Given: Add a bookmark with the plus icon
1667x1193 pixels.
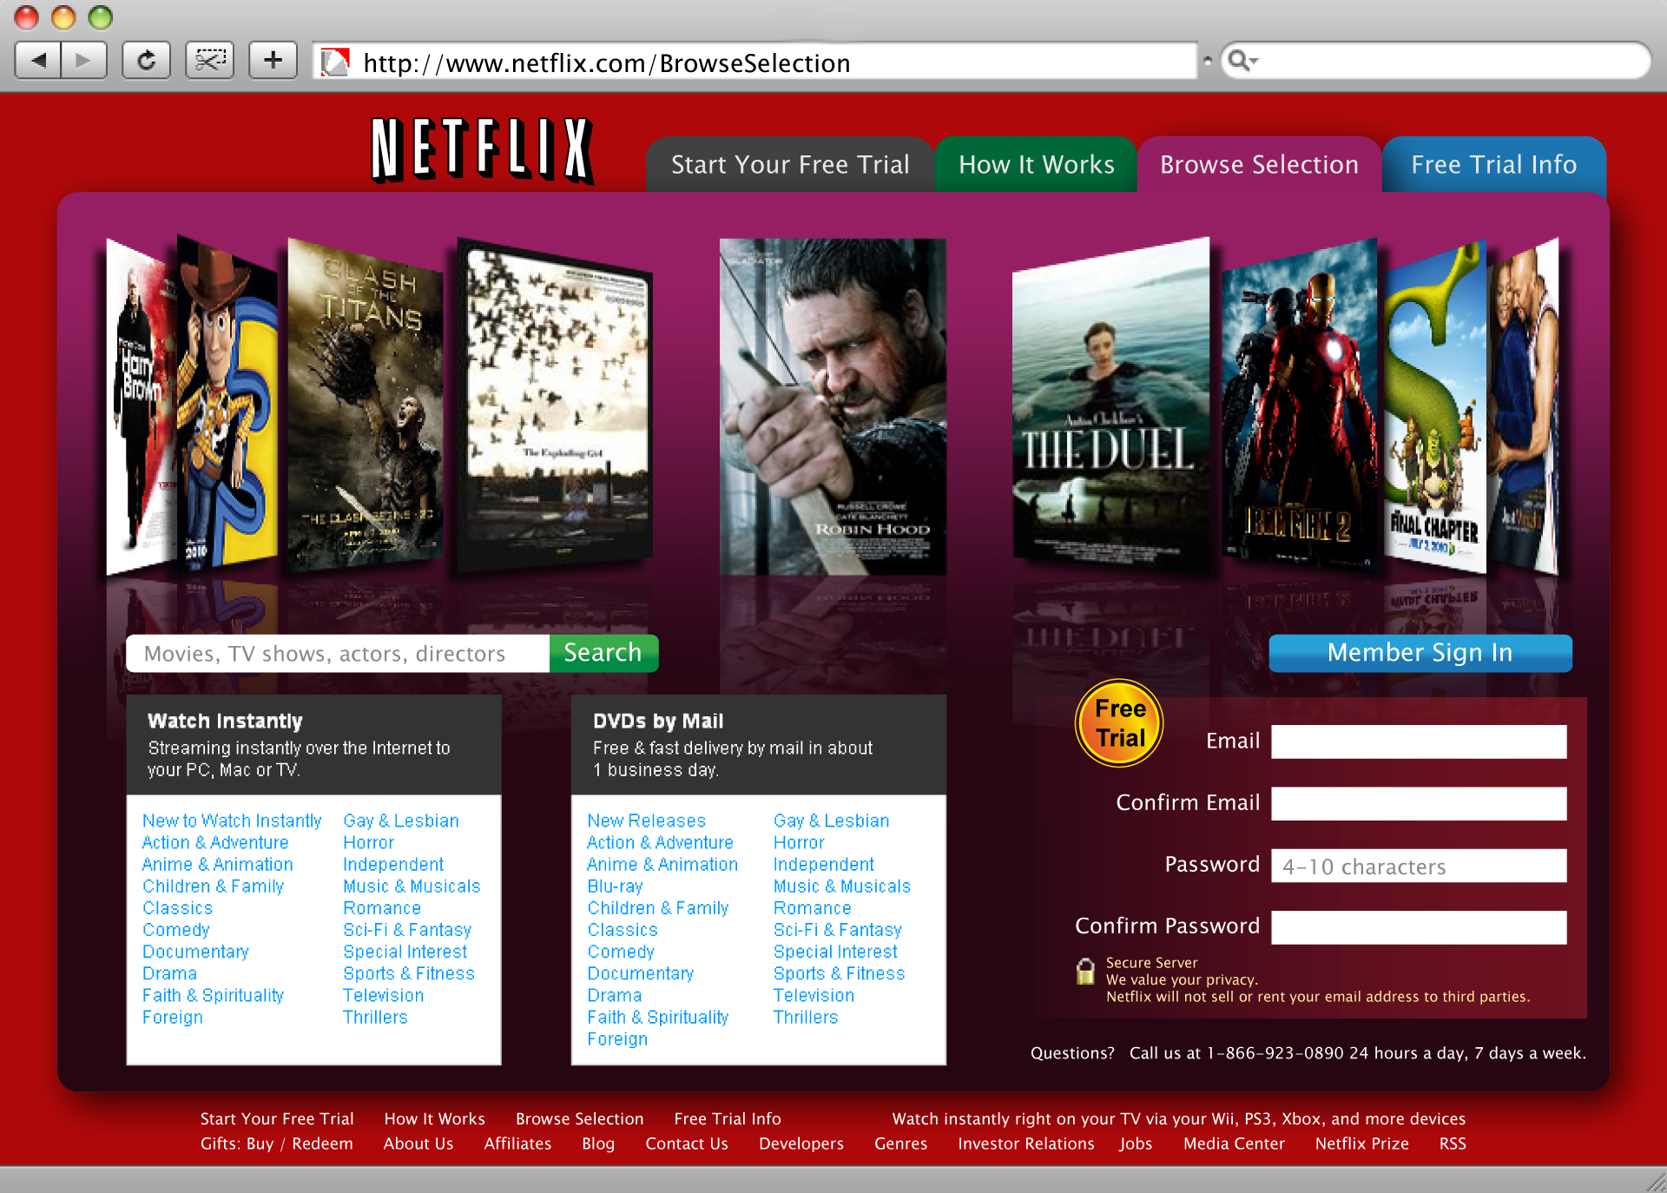Looking at the screenshot, I should 273,61.
